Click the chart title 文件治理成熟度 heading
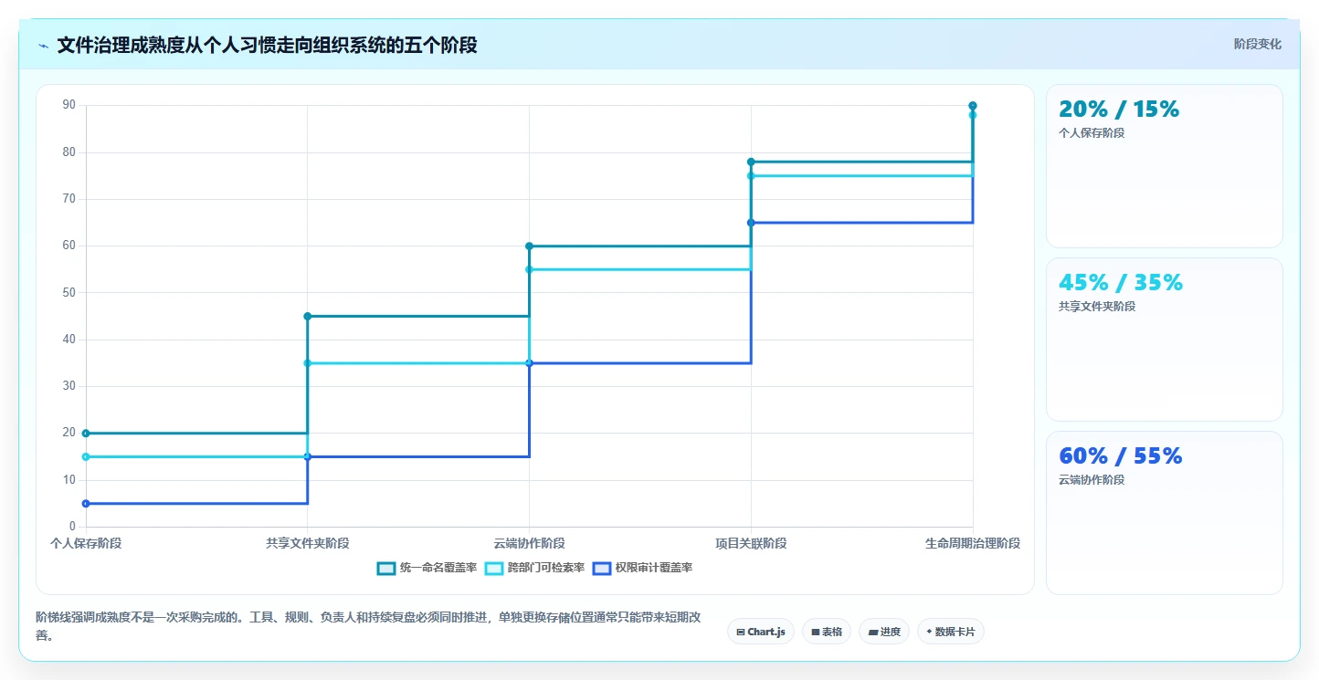 (267, 45)
